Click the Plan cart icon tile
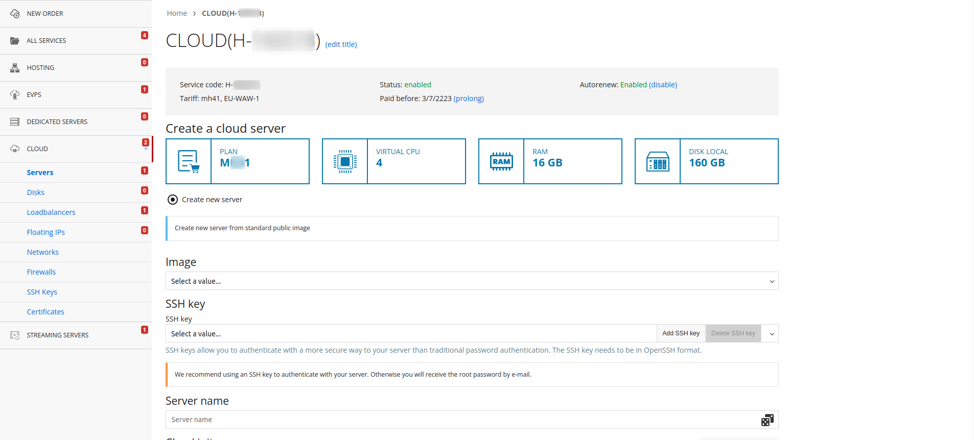Image resolution: width=974 pixels, height=440 pixels. click(189, 161)
